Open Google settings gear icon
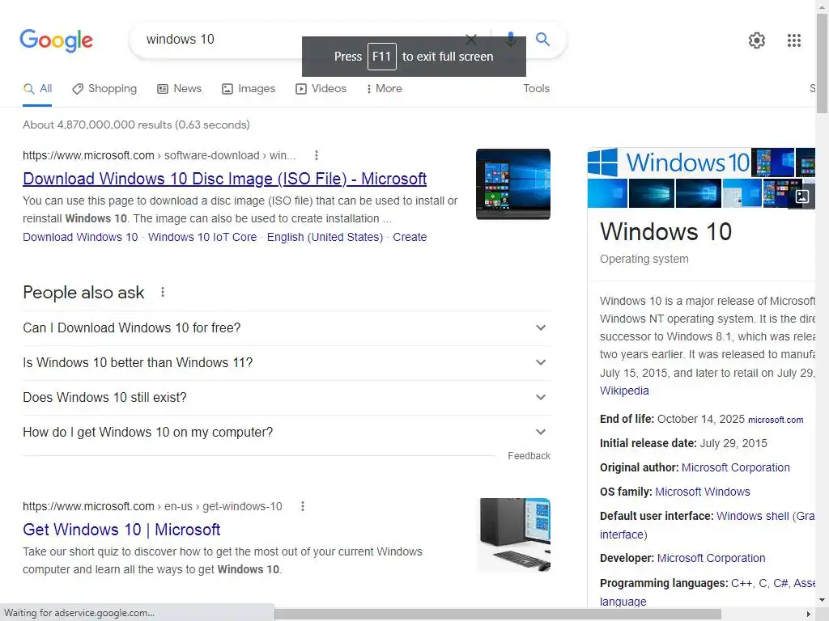Screen dimensions: 829x621 [757, 40]
